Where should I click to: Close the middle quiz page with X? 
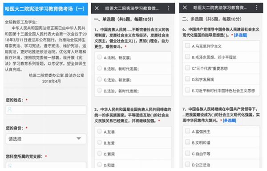97,8
